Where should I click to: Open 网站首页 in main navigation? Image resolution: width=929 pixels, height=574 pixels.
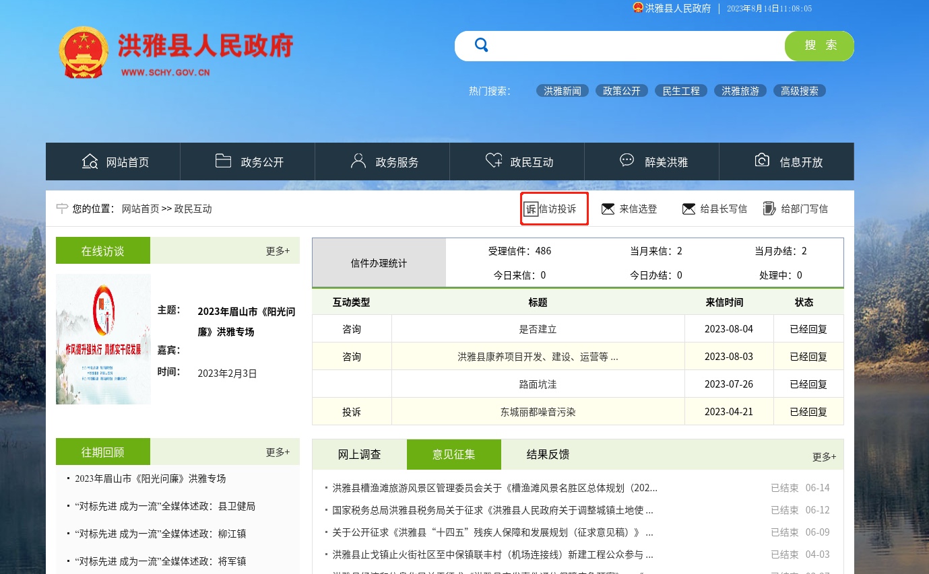pyautogui.click(x=113, y=162)
